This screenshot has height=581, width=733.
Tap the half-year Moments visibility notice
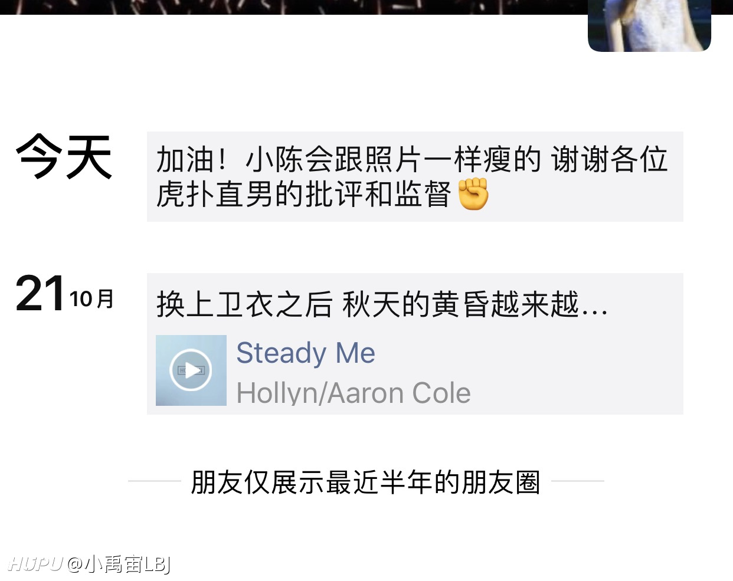coord(366,482)
